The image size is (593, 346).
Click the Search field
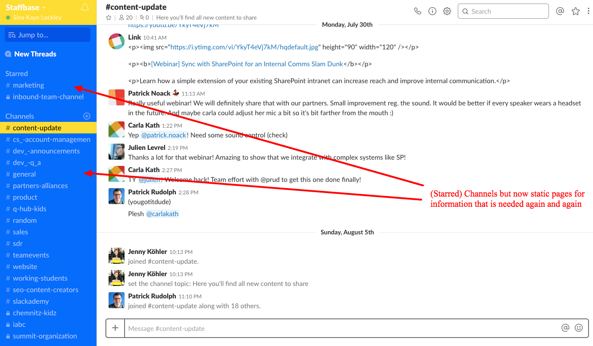(503, 12)
